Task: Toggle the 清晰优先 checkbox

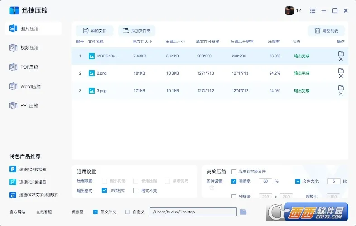Action: click(167, 181)
